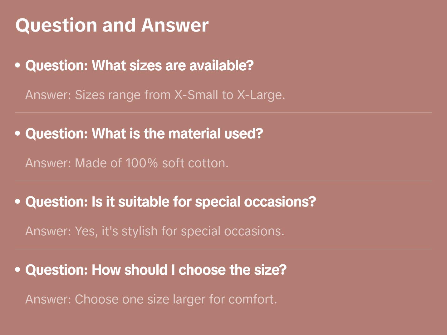
Task: Click the "100%" text in the material answer
Action: click(x=141, y=163)
